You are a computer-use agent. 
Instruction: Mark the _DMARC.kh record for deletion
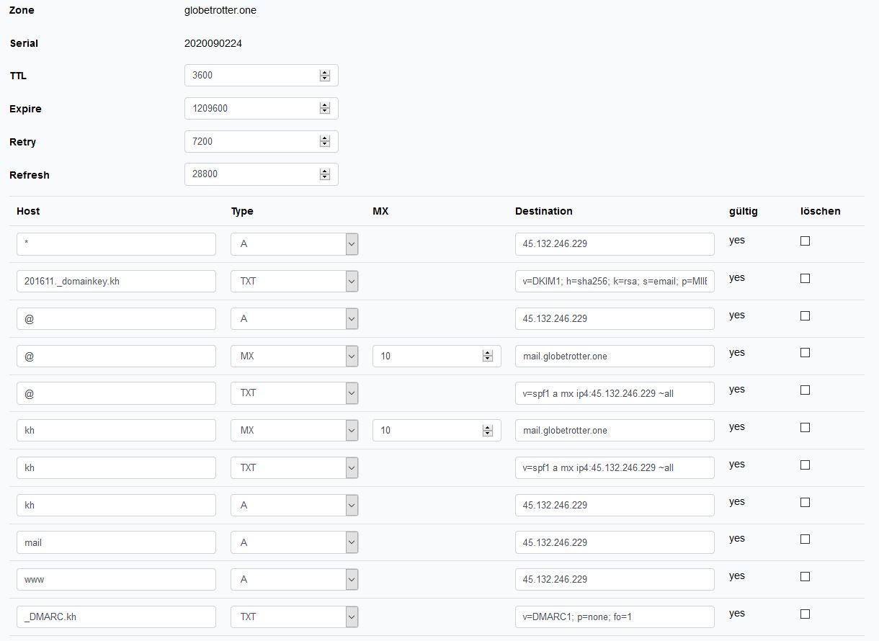point(805,614)
